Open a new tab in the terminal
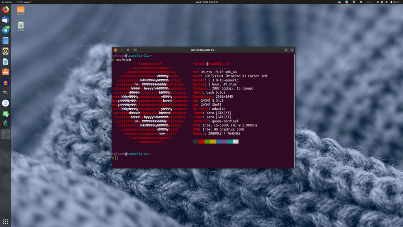Viewport: 403px width, 227px height. tap(135, 50)
